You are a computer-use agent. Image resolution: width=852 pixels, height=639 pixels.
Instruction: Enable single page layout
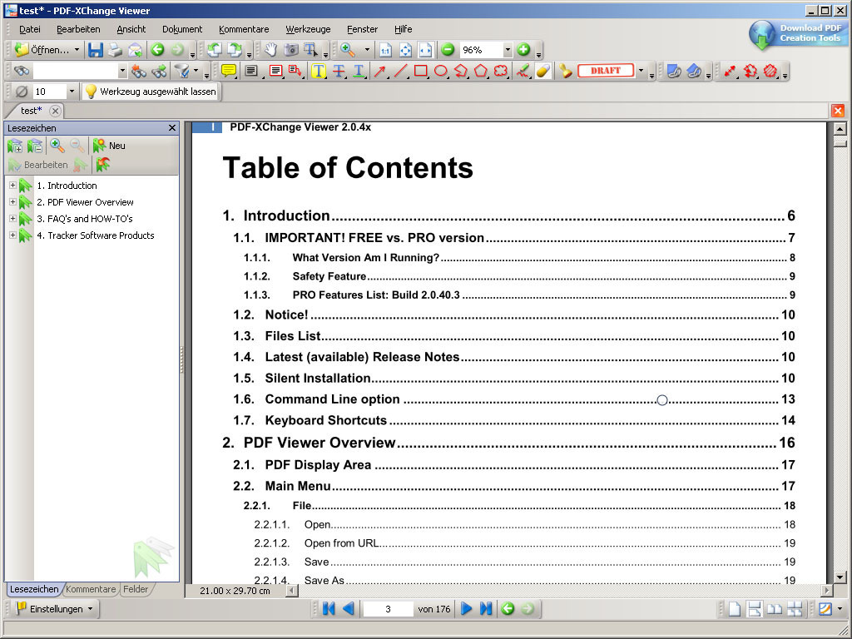734,608
